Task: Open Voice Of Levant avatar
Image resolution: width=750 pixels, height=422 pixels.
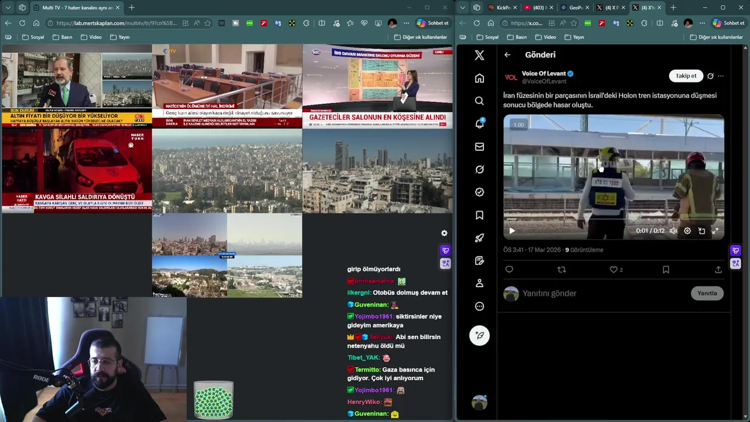Action: click(x=511, y=77)
